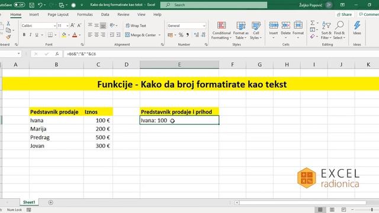Click the Merge & Center button
Viewport: 379px width, 213px height.
click(140, 35)
